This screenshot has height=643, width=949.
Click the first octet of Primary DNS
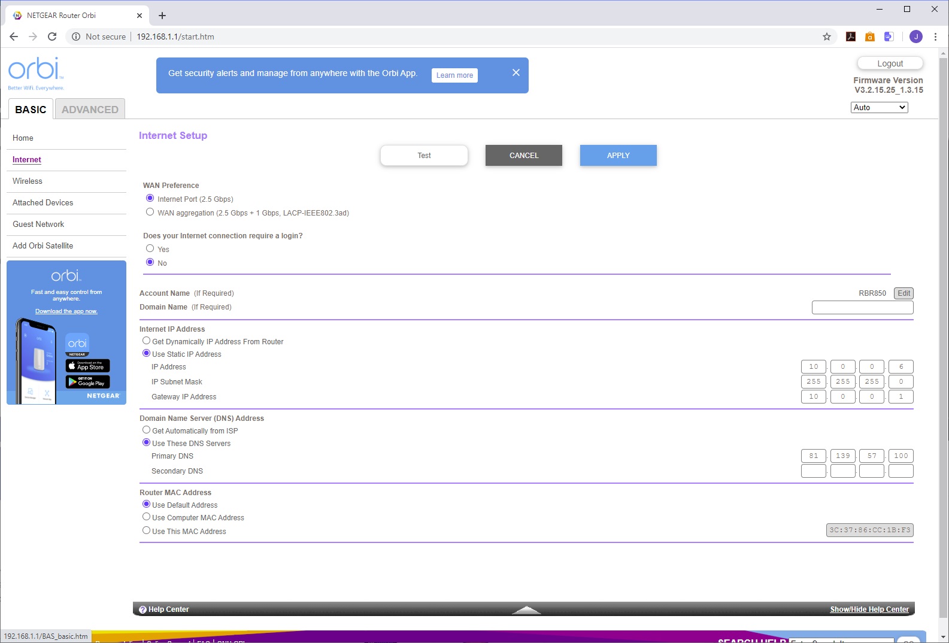point(814,456)
